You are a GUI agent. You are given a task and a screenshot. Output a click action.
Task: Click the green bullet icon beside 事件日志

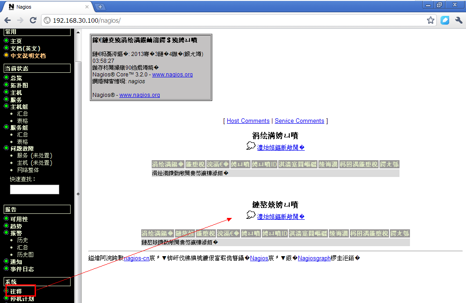(x=6, y=268)
